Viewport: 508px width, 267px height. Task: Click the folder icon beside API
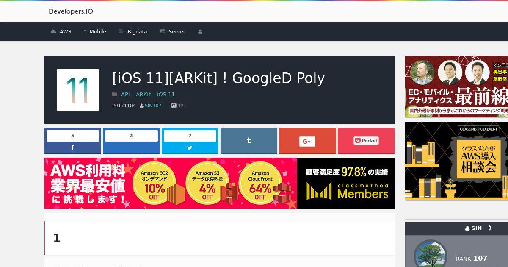point(115,94)
